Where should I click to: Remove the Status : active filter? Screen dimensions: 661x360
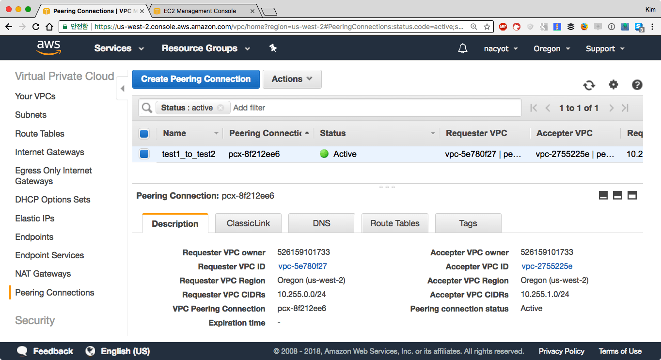[x=220, y=108]
